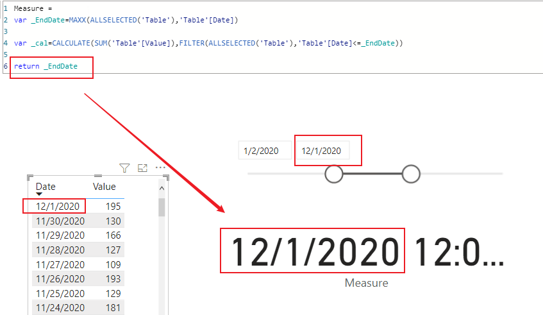Sort by the Value column header
543x315 pixels.
pyautogui.click(x=104, y=187)
